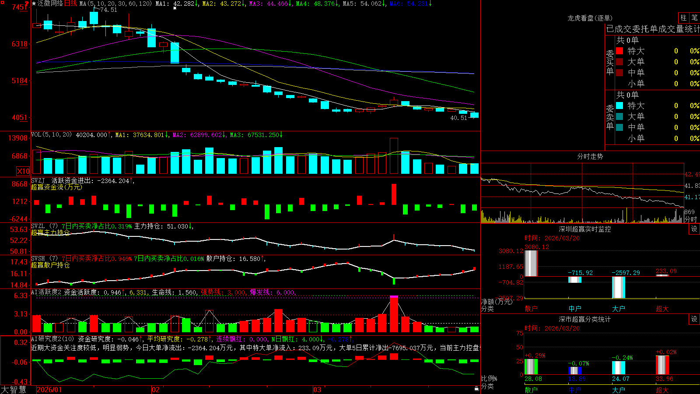The width and height of the screenshot is (700, 394).
Task: Click the 深圳超赢实时监控 panel title
Action: [x=584, y=229]
